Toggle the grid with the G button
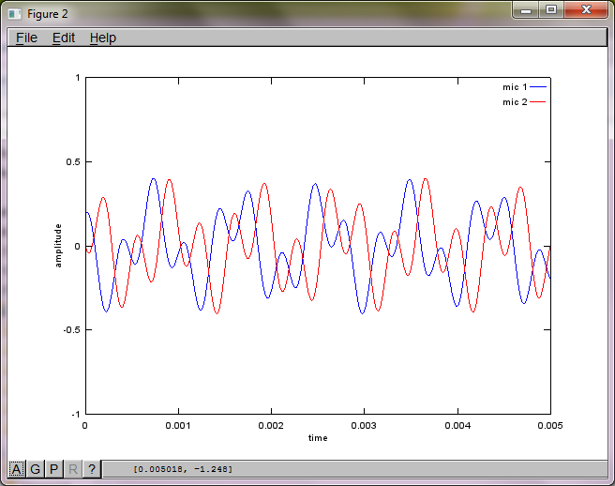The width and height of the screenshot is (615, 486). coord(36,468)
